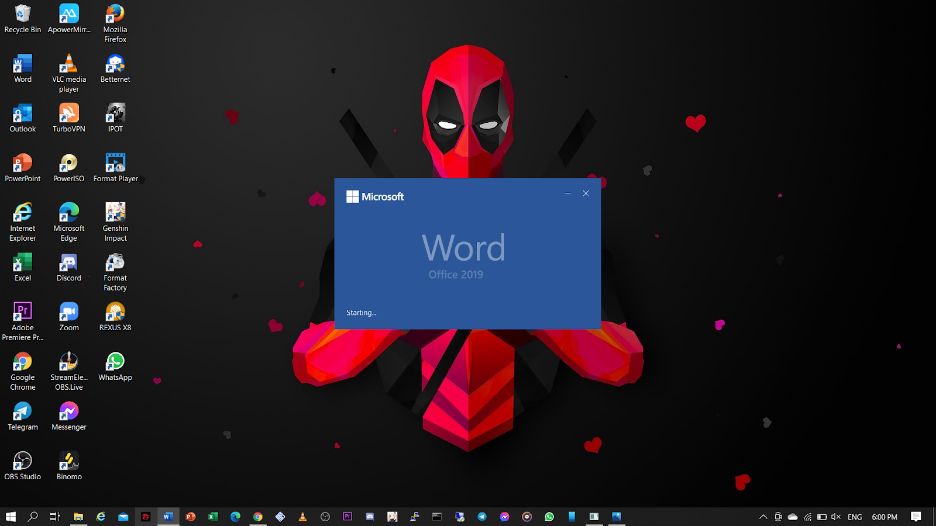Screen dimensions: 936x526
Task: Select the Betternet desktop shortcut
Action: (115, 68)
